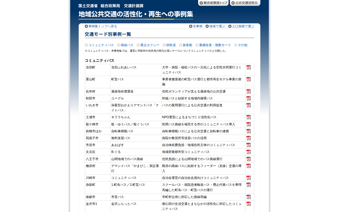
Task: Open PDF for 文京区 B-ぐる
Action: pos(248,152)
